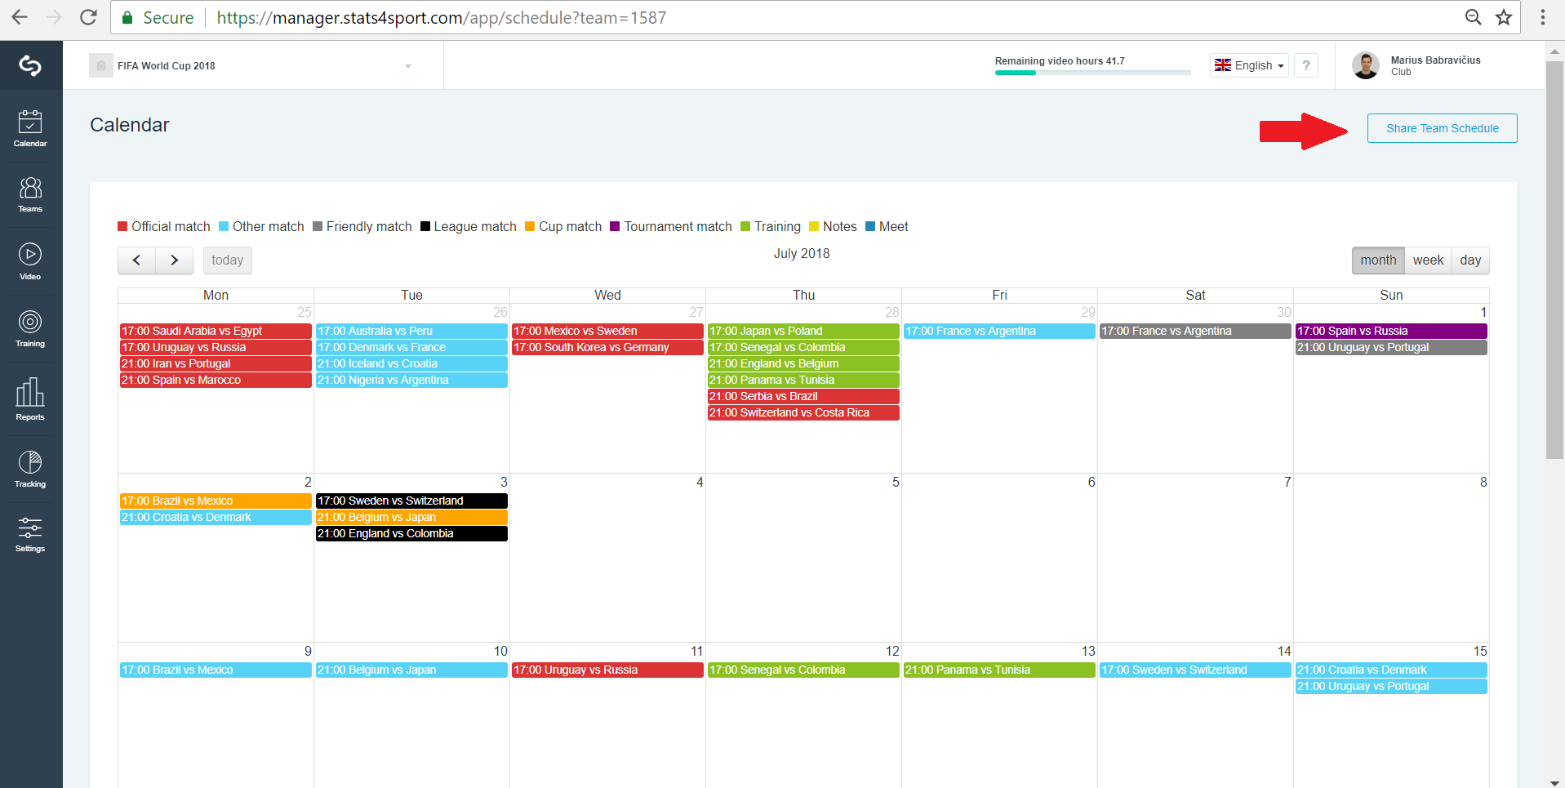Click the Cup match orange legend swatch
Screen dimensions: 1565x788
click(x=530, y=226)
